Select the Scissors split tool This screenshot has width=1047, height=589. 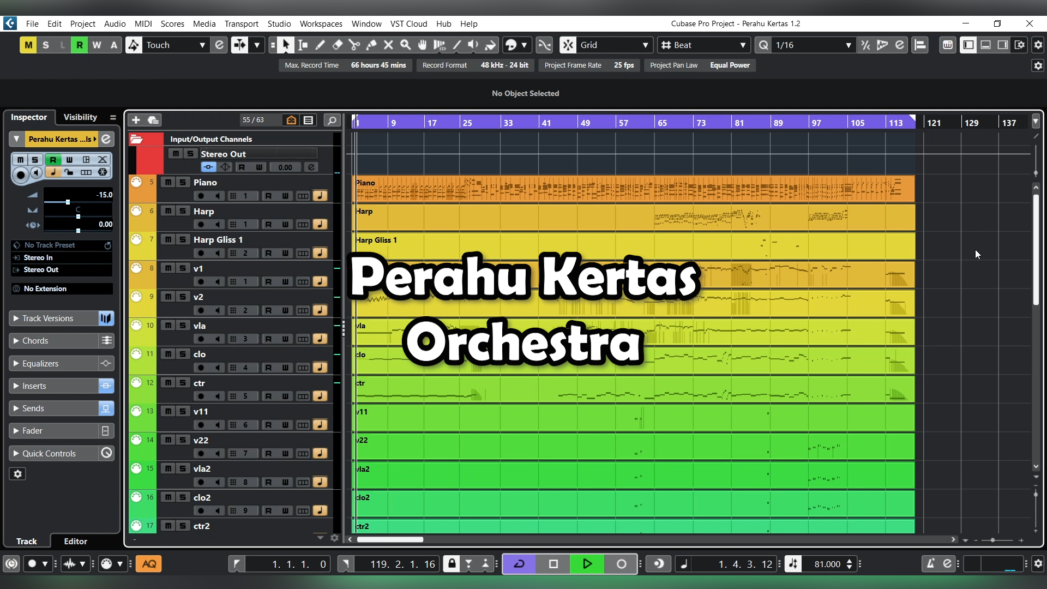click(x=354, y=45)
